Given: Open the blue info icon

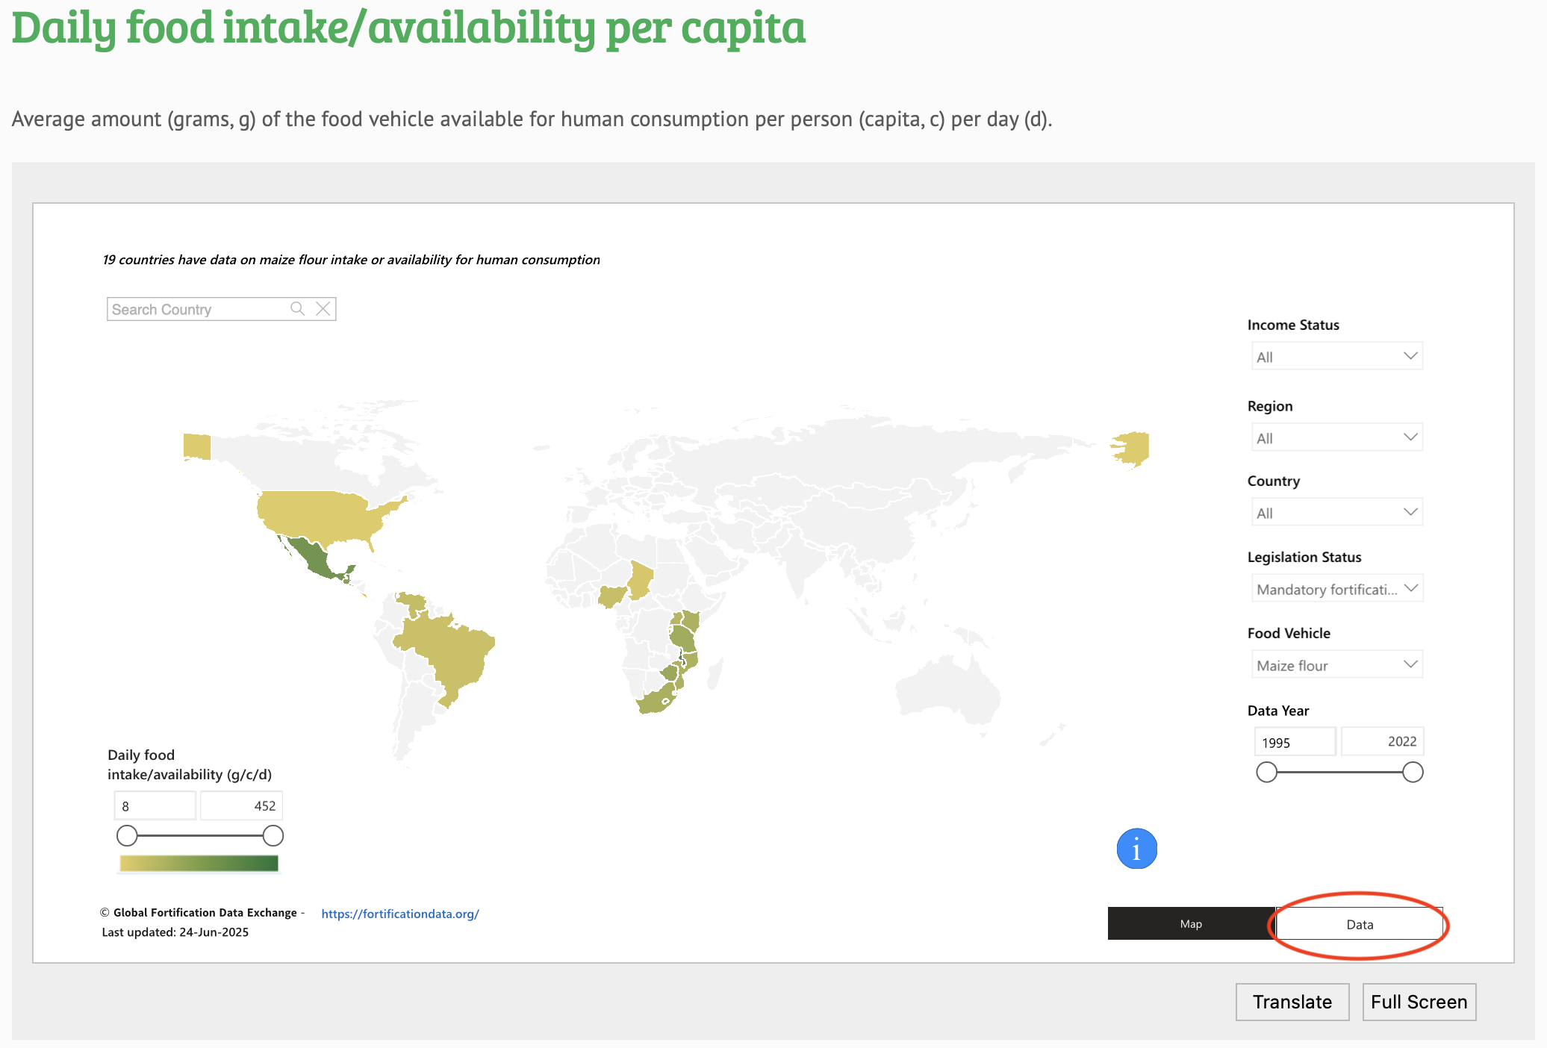Looking at the screenshot, I should click(1137, 849).
